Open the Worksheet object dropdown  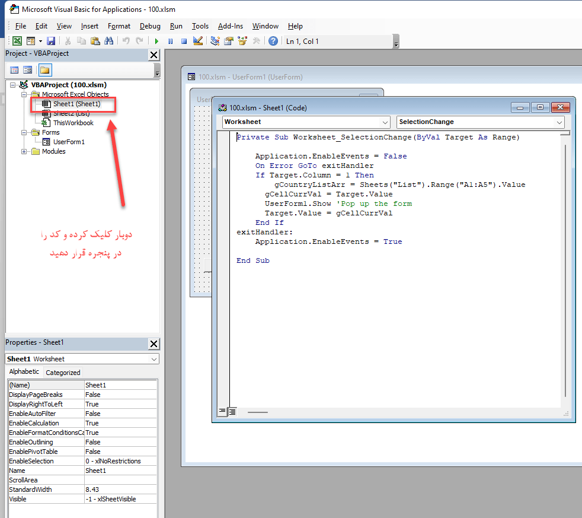click(385, 122)
